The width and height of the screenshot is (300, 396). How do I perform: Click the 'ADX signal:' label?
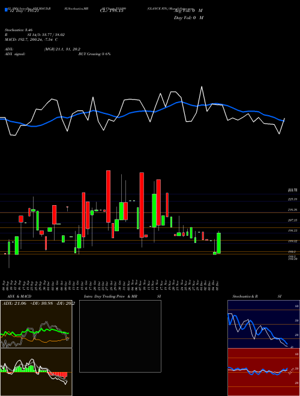(14, 54)
